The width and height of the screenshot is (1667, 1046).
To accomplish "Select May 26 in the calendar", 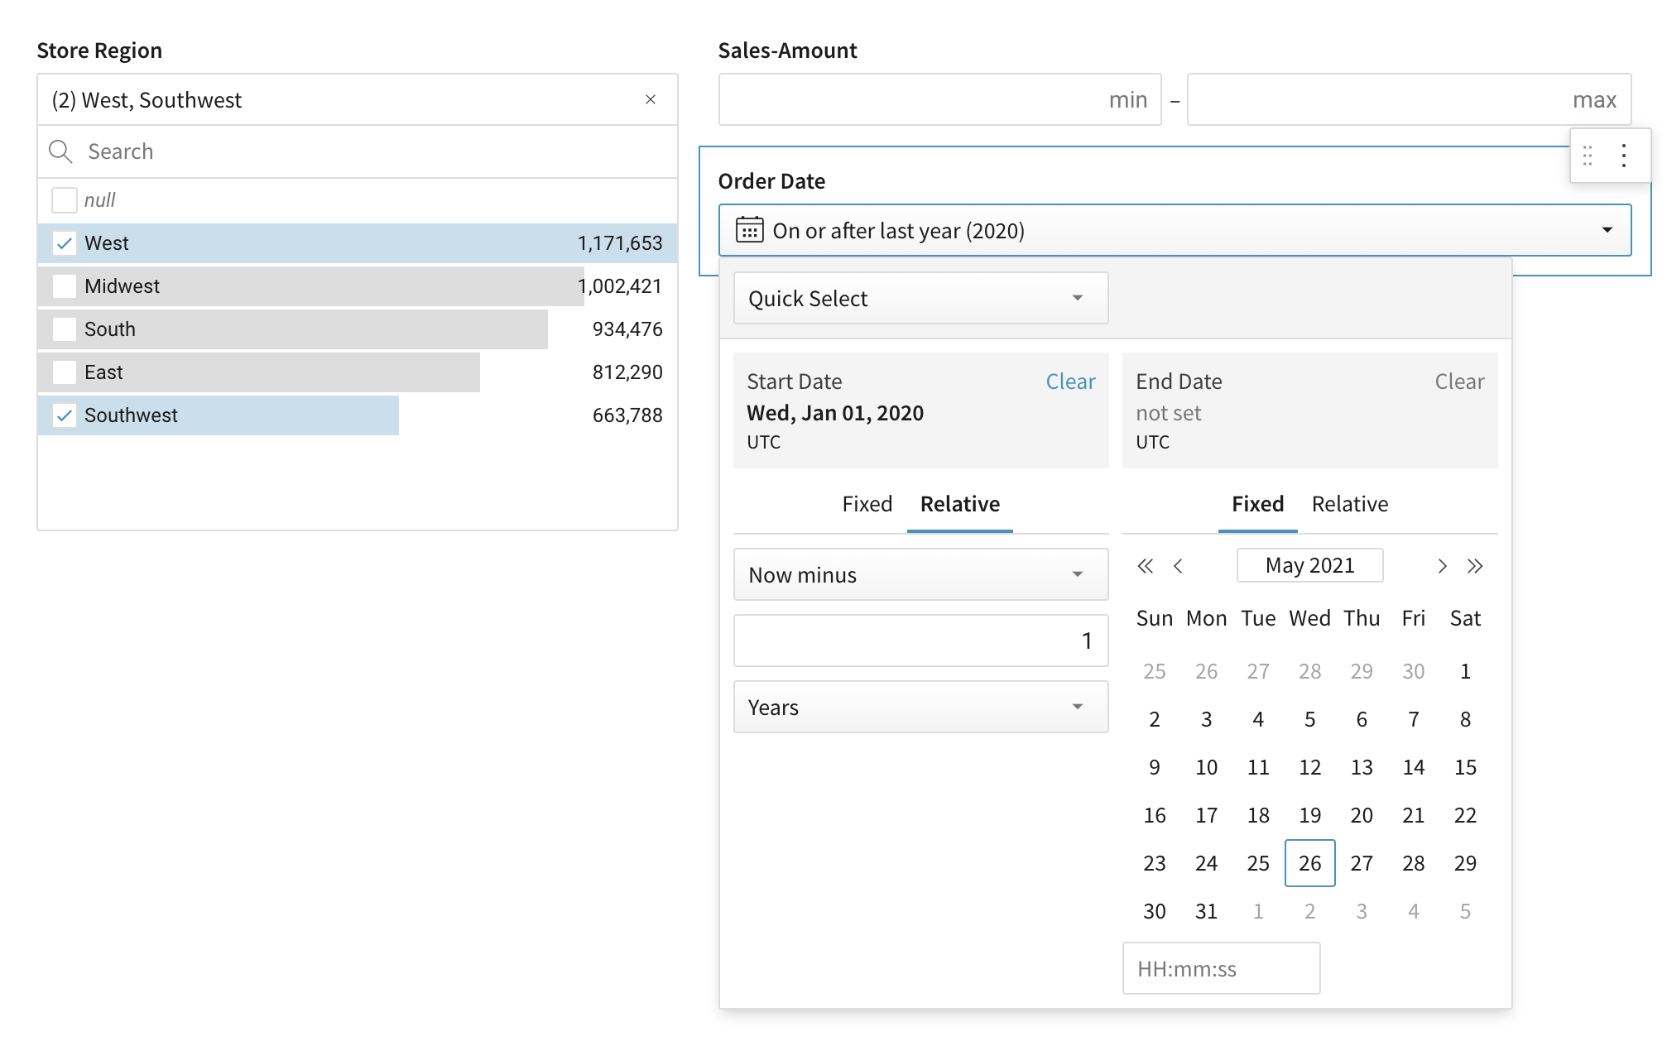I will 1309,863.
